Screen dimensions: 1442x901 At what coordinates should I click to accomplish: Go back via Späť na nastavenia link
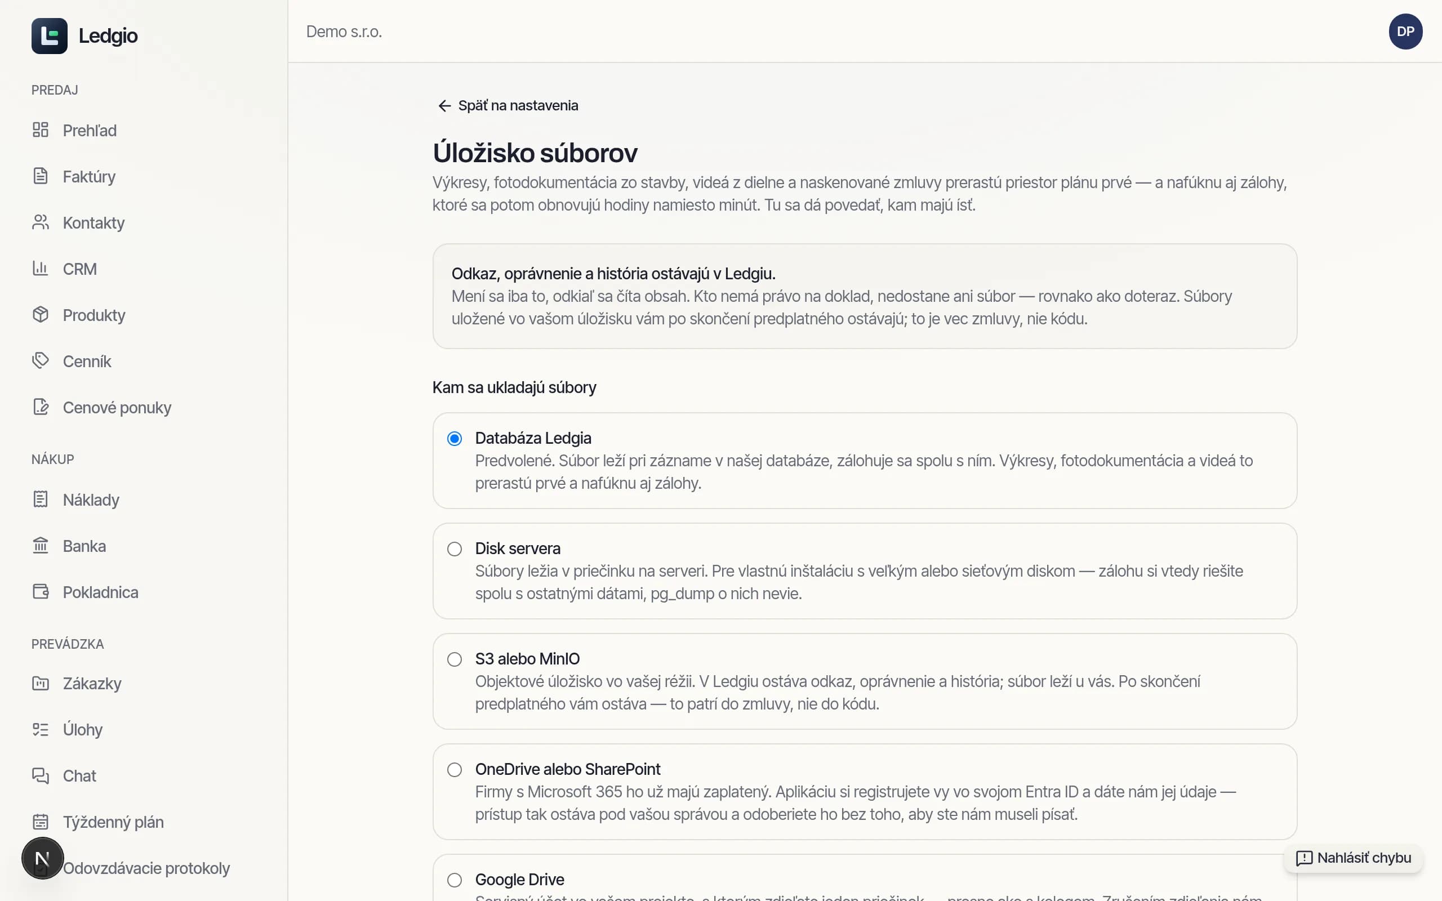click(508, 105)
